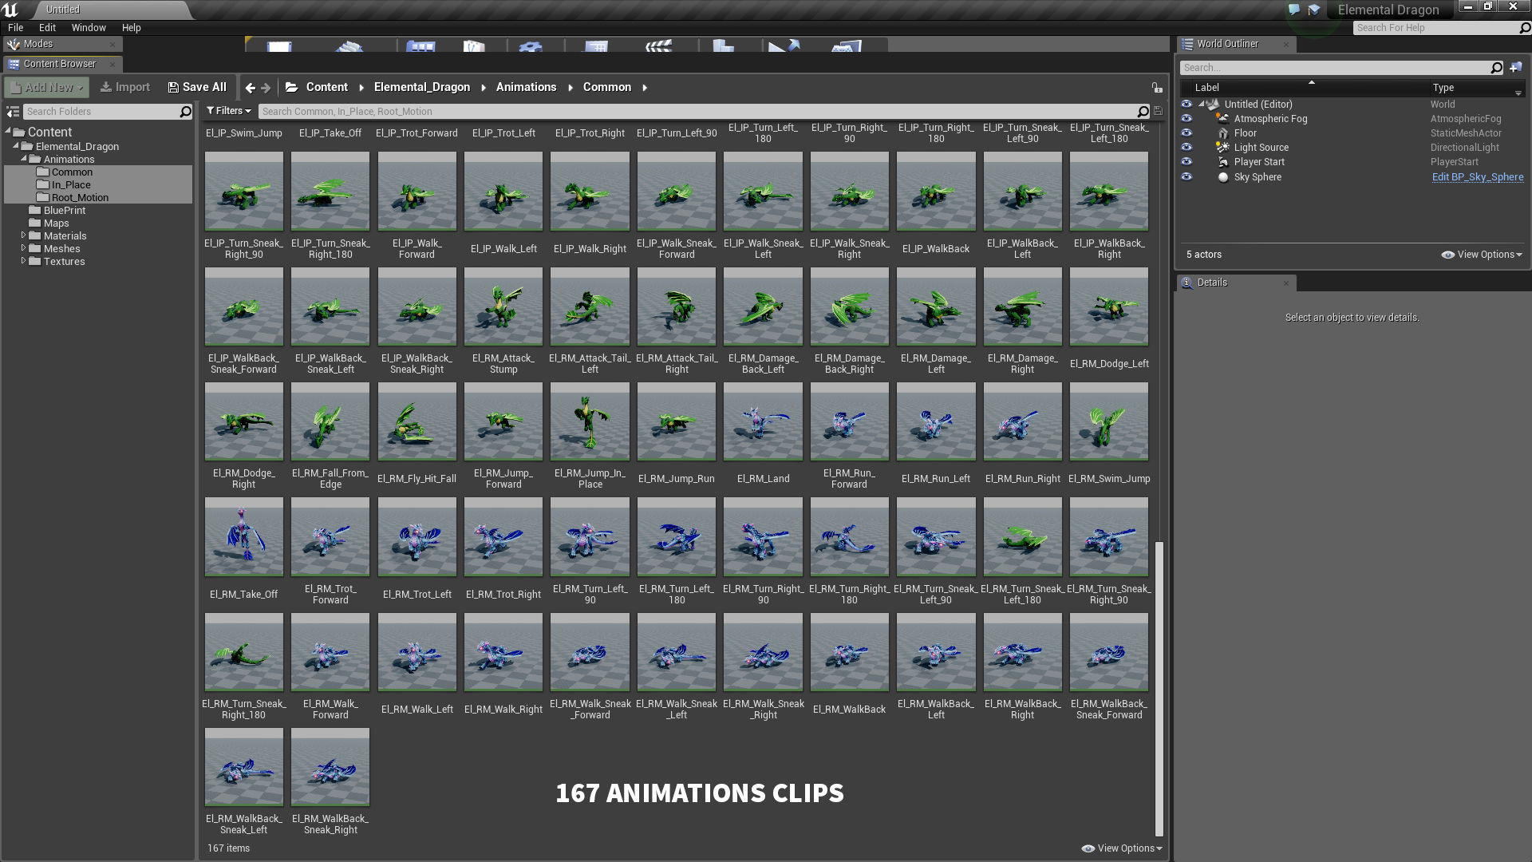The image size is (1532, 862).
Task: Click the sources panel toggle icon beside Search Folders
Action: [x=13, y=112]
